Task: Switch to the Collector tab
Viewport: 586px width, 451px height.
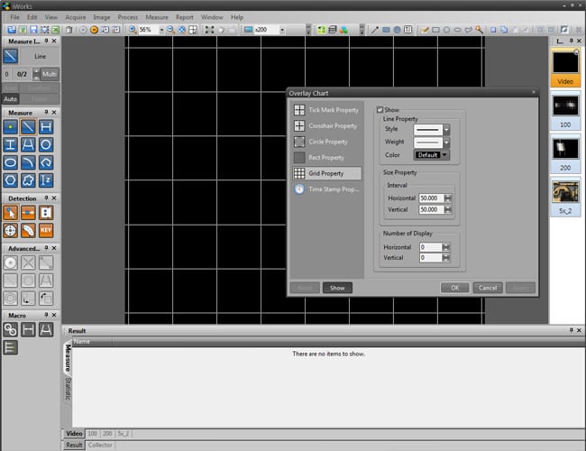Action: (100, 445)
